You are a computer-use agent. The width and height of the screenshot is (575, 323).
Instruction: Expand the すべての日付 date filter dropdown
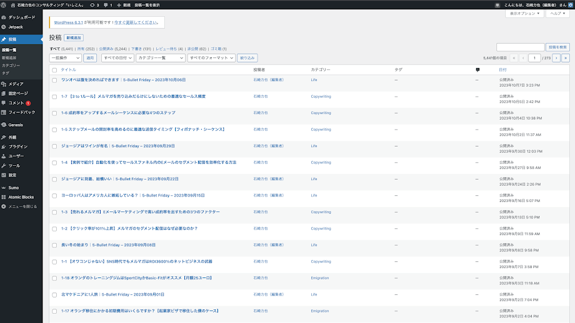pyautogui.click(x=117, y=57)
